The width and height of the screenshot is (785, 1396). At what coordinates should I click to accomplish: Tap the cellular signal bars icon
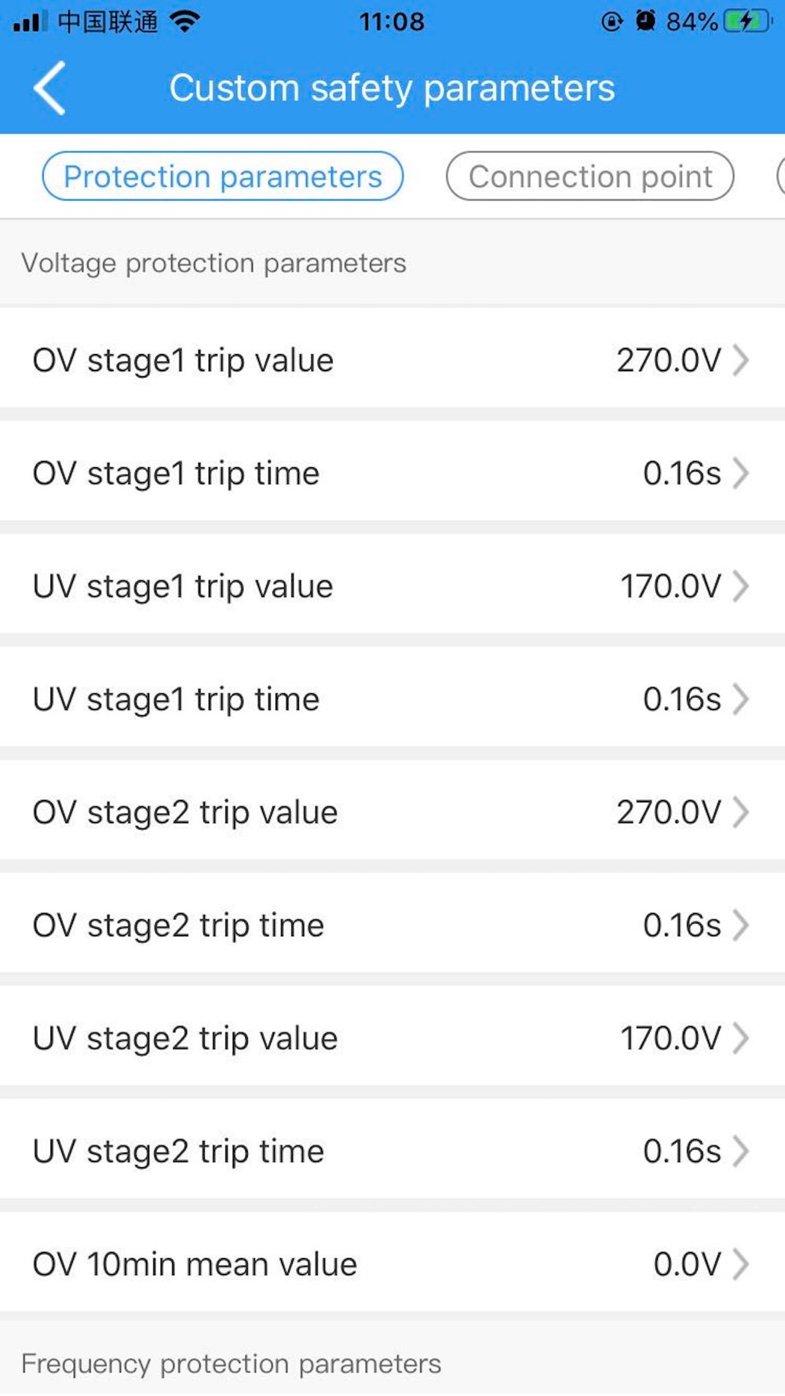[x=31, y=22]
